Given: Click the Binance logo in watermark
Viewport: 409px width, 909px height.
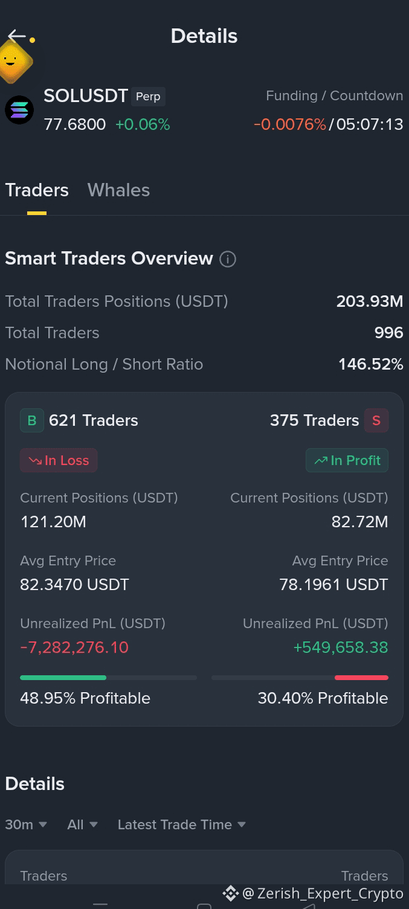Looking at the screenshot, I should pyautogui.click(x=230, y=893).
